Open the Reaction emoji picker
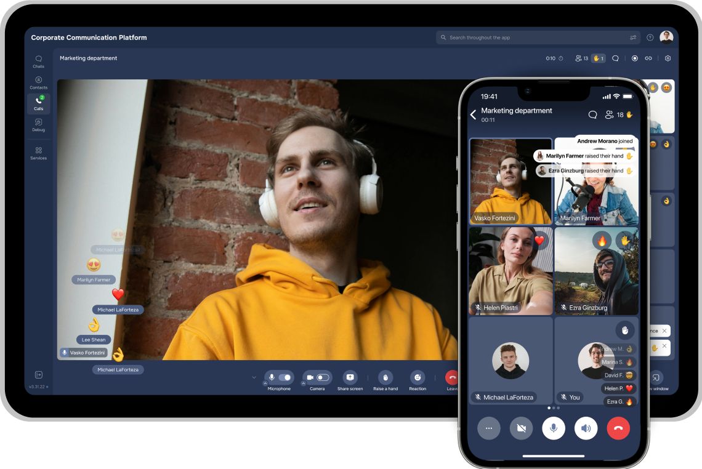This screenshot has width=702, height=469. point(418,377)
